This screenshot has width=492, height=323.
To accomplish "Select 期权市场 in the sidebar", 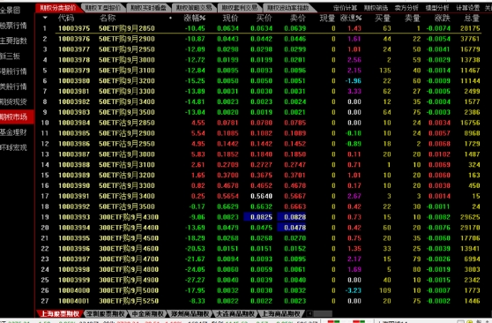I will (17, 116).
